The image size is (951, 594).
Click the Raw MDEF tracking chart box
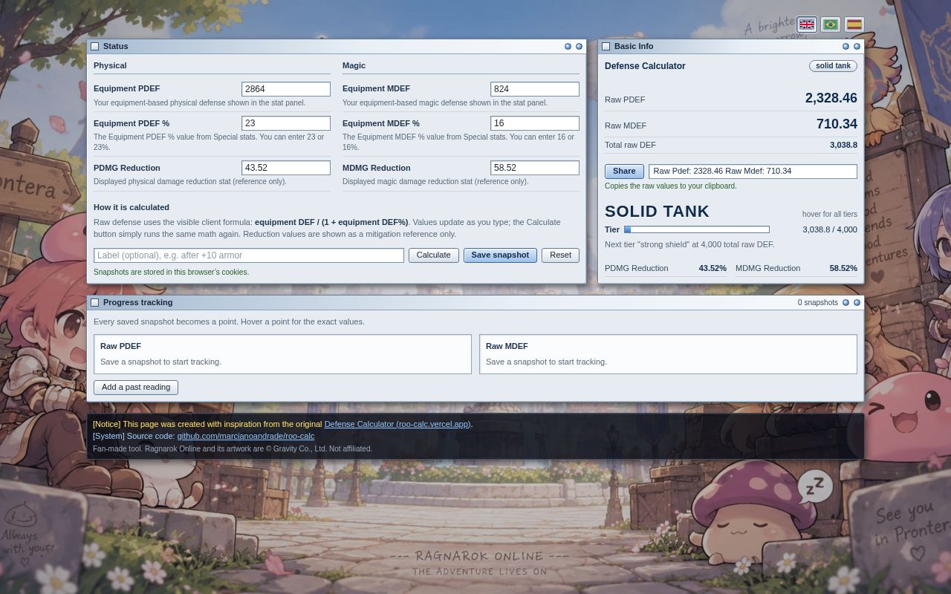[668, 354]
